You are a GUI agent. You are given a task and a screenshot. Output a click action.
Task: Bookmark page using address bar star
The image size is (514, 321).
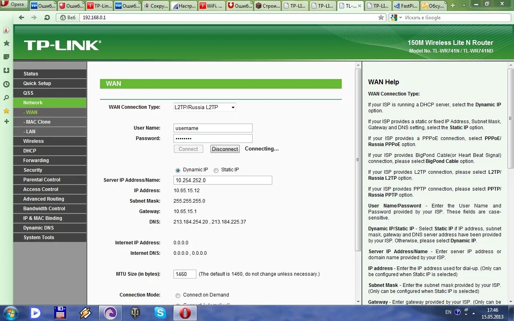[381, 18]
